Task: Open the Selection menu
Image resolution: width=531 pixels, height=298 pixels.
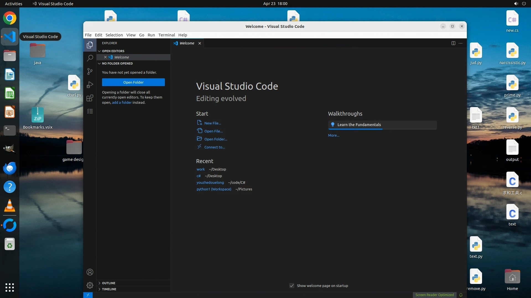Action: (114, 35)
